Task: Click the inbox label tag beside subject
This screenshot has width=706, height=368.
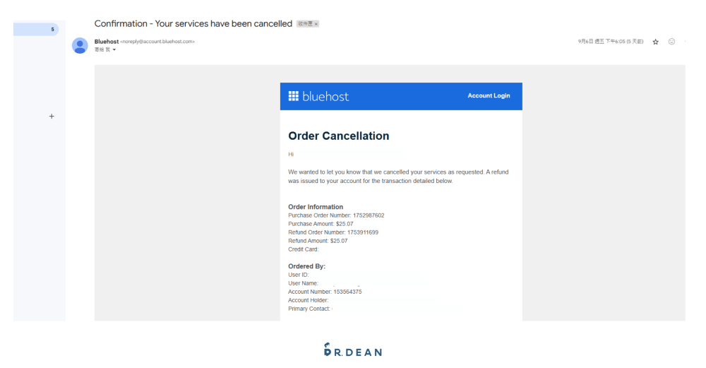Action: click(x=304, y=24)
